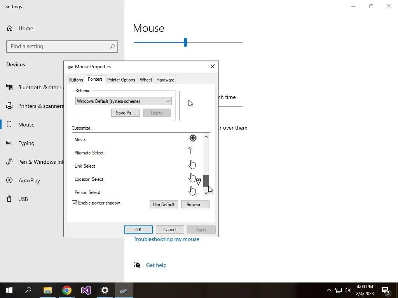Click the scroll down arrow in Customize list
This screenshot has width=398, height=298.
206,193
